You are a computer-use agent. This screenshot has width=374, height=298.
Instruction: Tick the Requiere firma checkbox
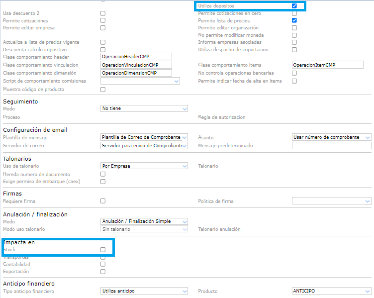click(x=103, y=201)
